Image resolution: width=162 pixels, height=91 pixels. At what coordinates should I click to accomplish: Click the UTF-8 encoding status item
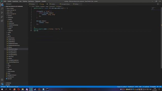136,87
